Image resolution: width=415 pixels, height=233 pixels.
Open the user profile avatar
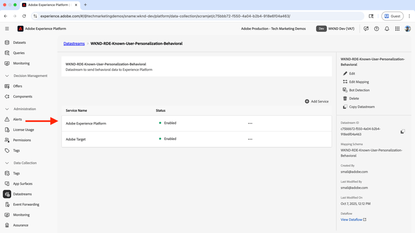point(408,29)
